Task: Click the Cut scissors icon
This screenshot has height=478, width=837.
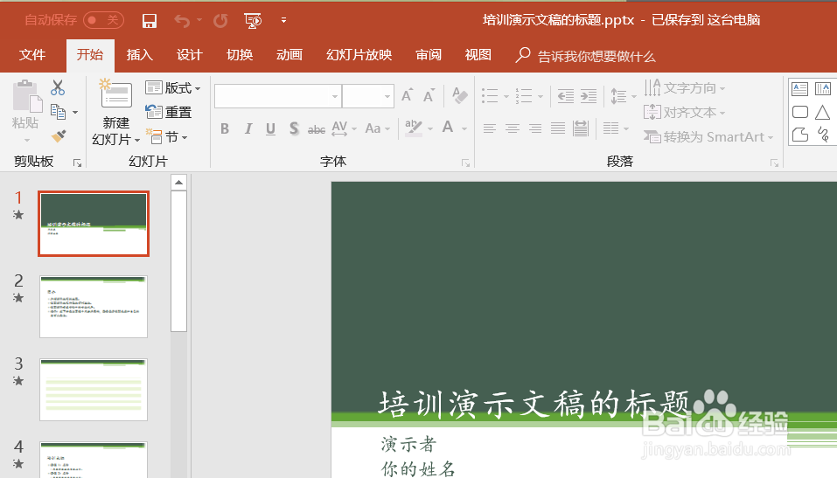Action: pos(58,87)
